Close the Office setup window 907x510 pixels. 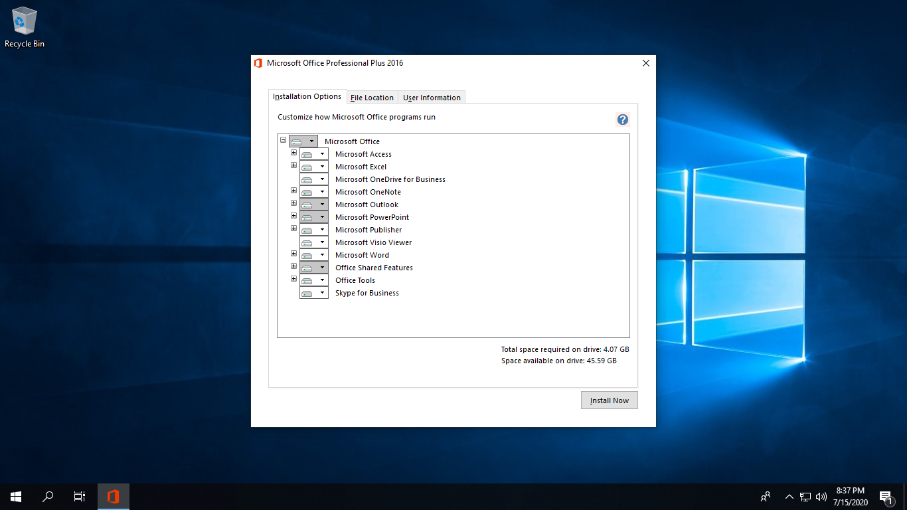tap(646, 63)
